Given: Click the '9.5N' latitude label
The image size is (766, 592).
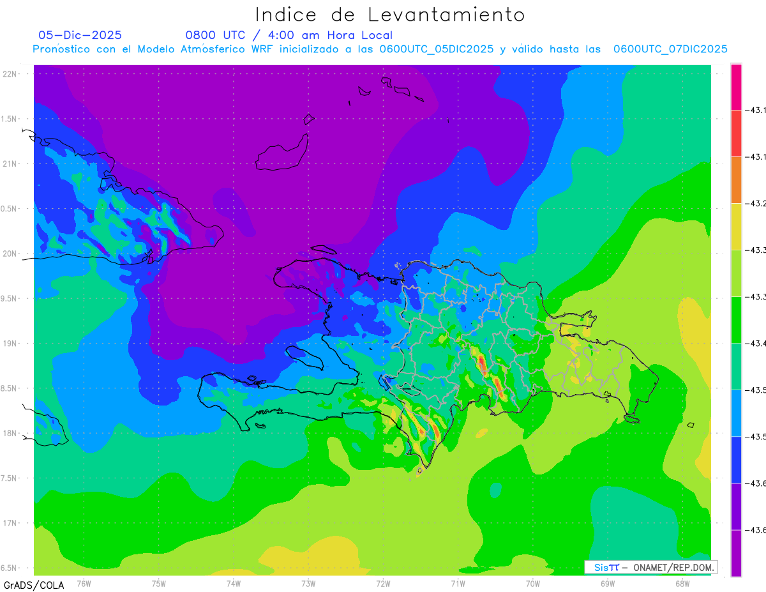Looking at the screenshot, I should click(10, 298).
